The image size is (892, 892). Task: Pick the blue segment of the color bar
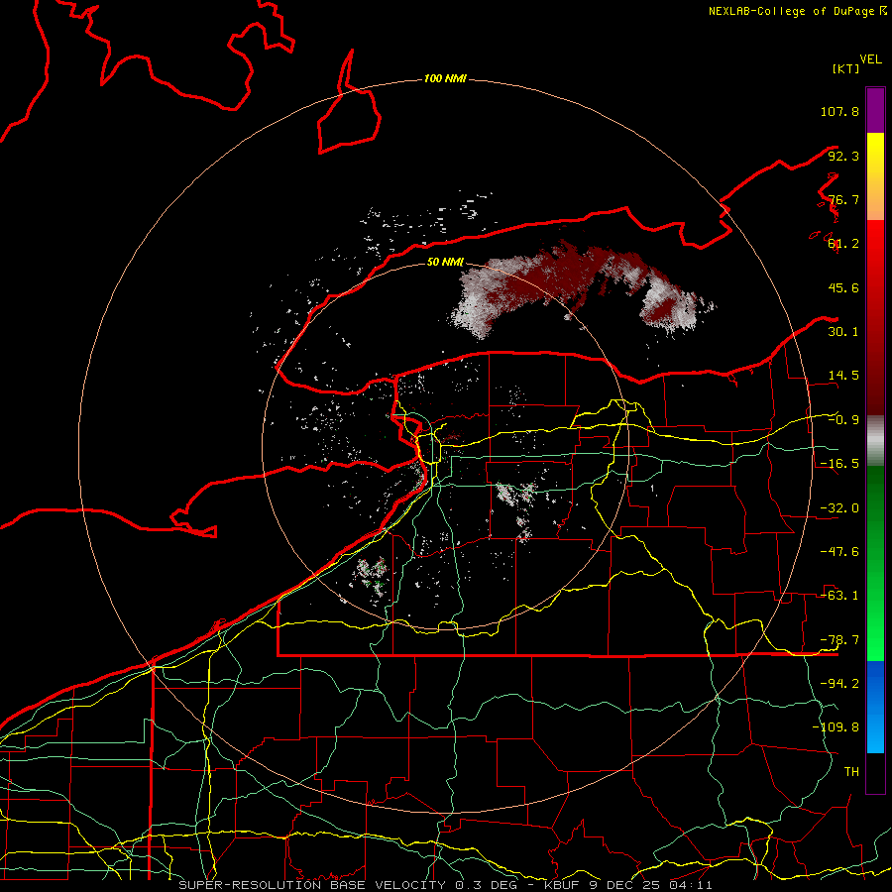(x=875, y=707)
